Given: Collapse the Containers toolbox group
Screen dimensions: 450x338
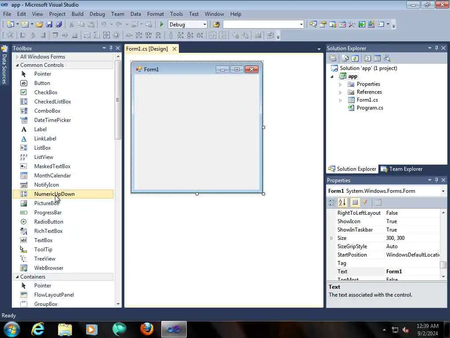Looking at the screenshot, I should pyautogui.click(x=17, y=277).
